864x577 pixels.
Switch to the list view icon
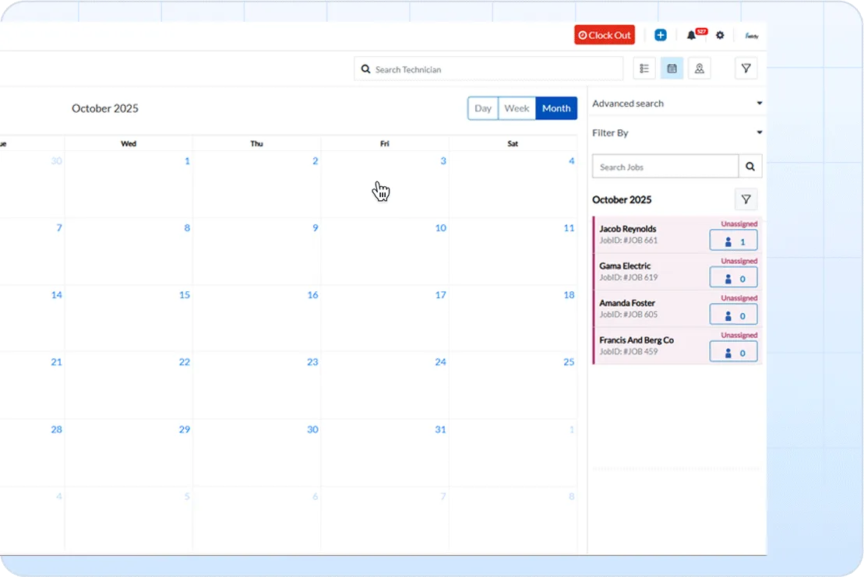644,69
